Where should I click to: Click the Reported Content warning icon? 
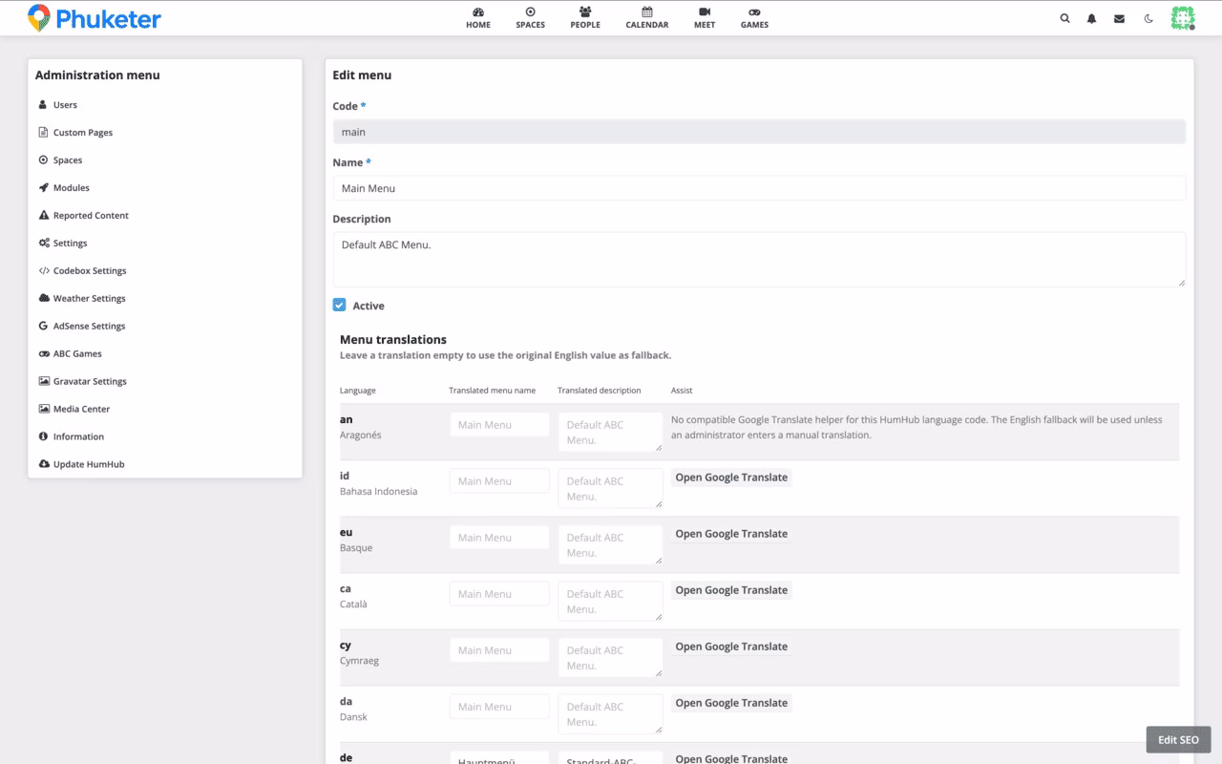coord(43,216)
